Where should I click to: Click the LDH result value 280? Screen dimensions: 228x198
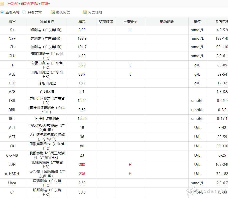tap(82, 165)
